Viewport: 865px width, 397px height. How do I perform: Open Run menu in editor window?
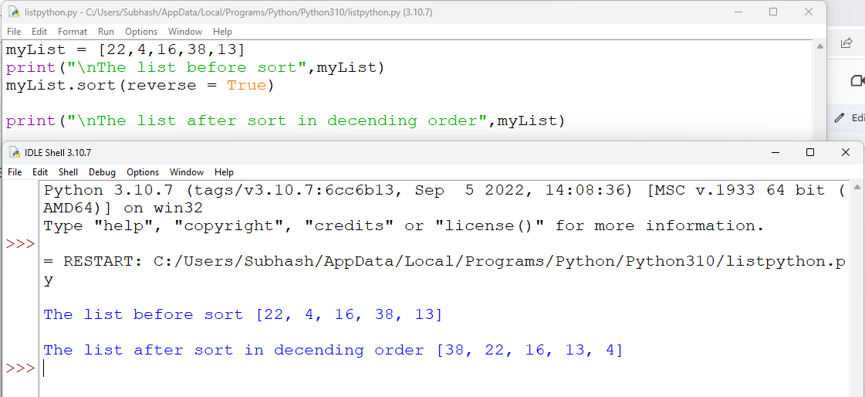pyautogui.click(x=106, y=32)
